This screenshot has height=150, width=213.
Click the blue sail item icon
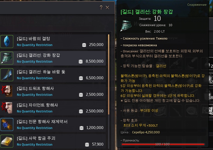[x=7, y=75]
